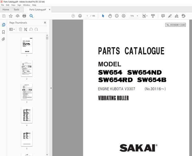192x156 pixels.
Task: Open the Sign document pen tool
Action: tap(177, 16)
